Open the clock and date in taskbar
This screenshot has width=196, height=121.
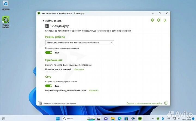point(186,119)
